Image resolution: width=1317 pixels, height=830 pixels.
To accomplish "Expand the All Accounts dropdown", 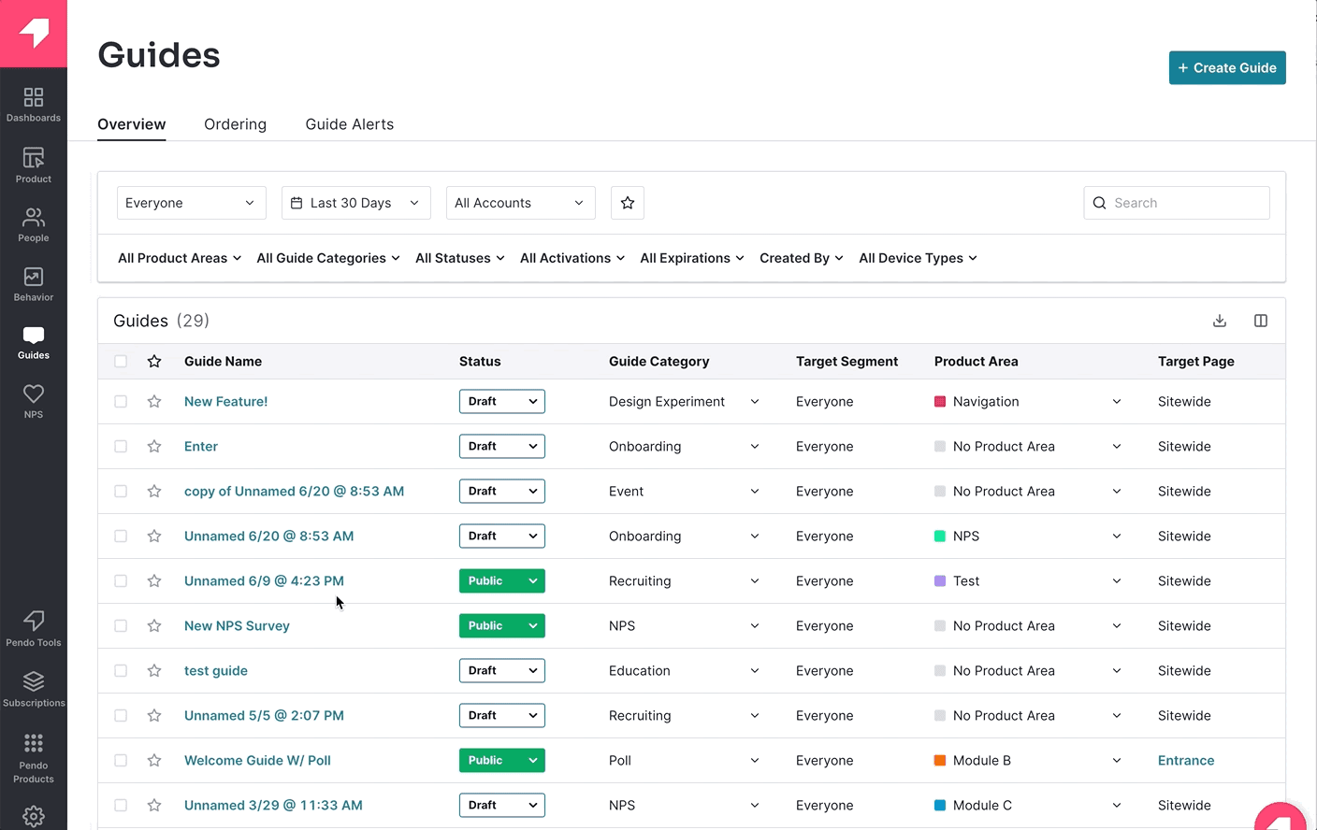I will pyautogui.click(x=521, y=203).
